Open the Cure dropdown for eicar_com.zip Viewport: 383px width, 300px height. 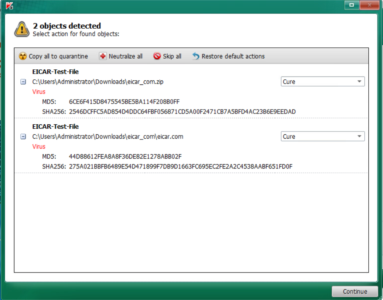[323, 82]
